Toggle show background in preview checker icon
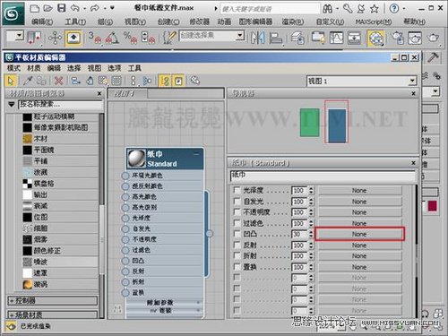 116,81
